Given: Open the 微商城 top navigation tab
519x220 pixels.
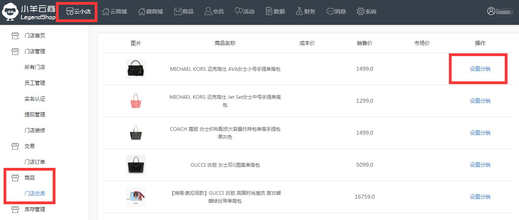Looking at the screenshot, I should pos(150,11).
